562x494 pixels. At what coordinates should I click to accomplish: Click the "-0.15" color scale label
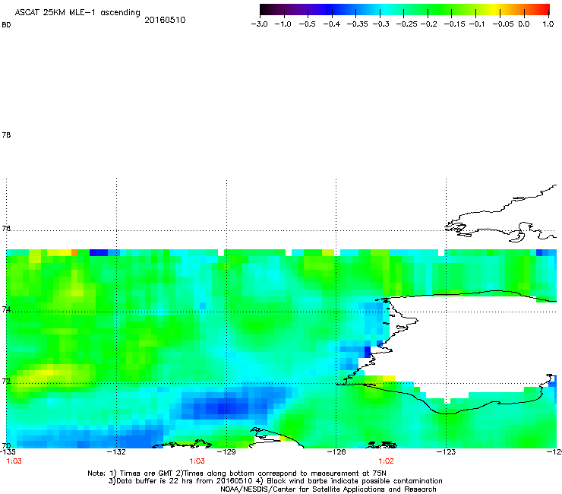point(454,24)
